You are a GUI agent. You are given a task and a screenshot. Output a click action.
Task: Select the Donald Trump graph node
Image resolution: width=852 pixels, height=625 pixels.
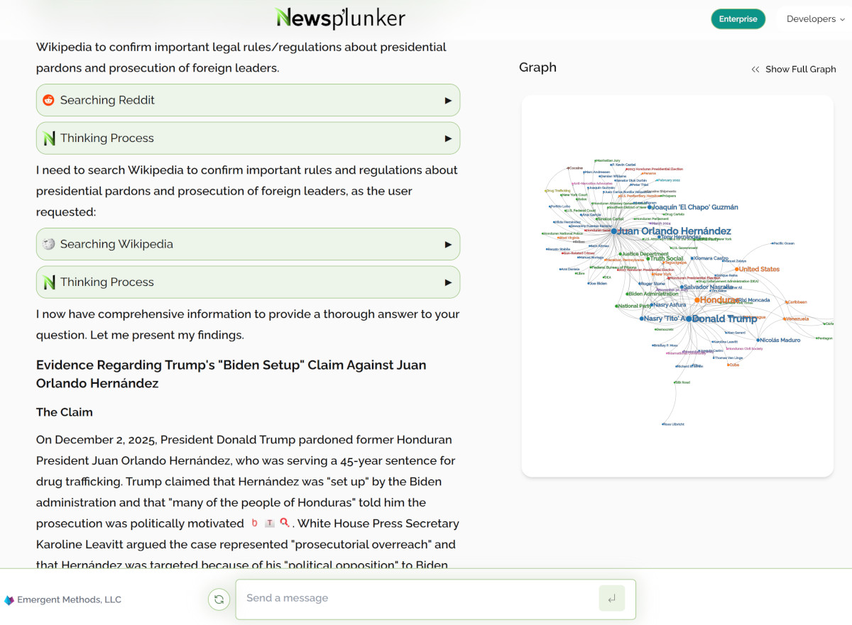tap(689, 319)
